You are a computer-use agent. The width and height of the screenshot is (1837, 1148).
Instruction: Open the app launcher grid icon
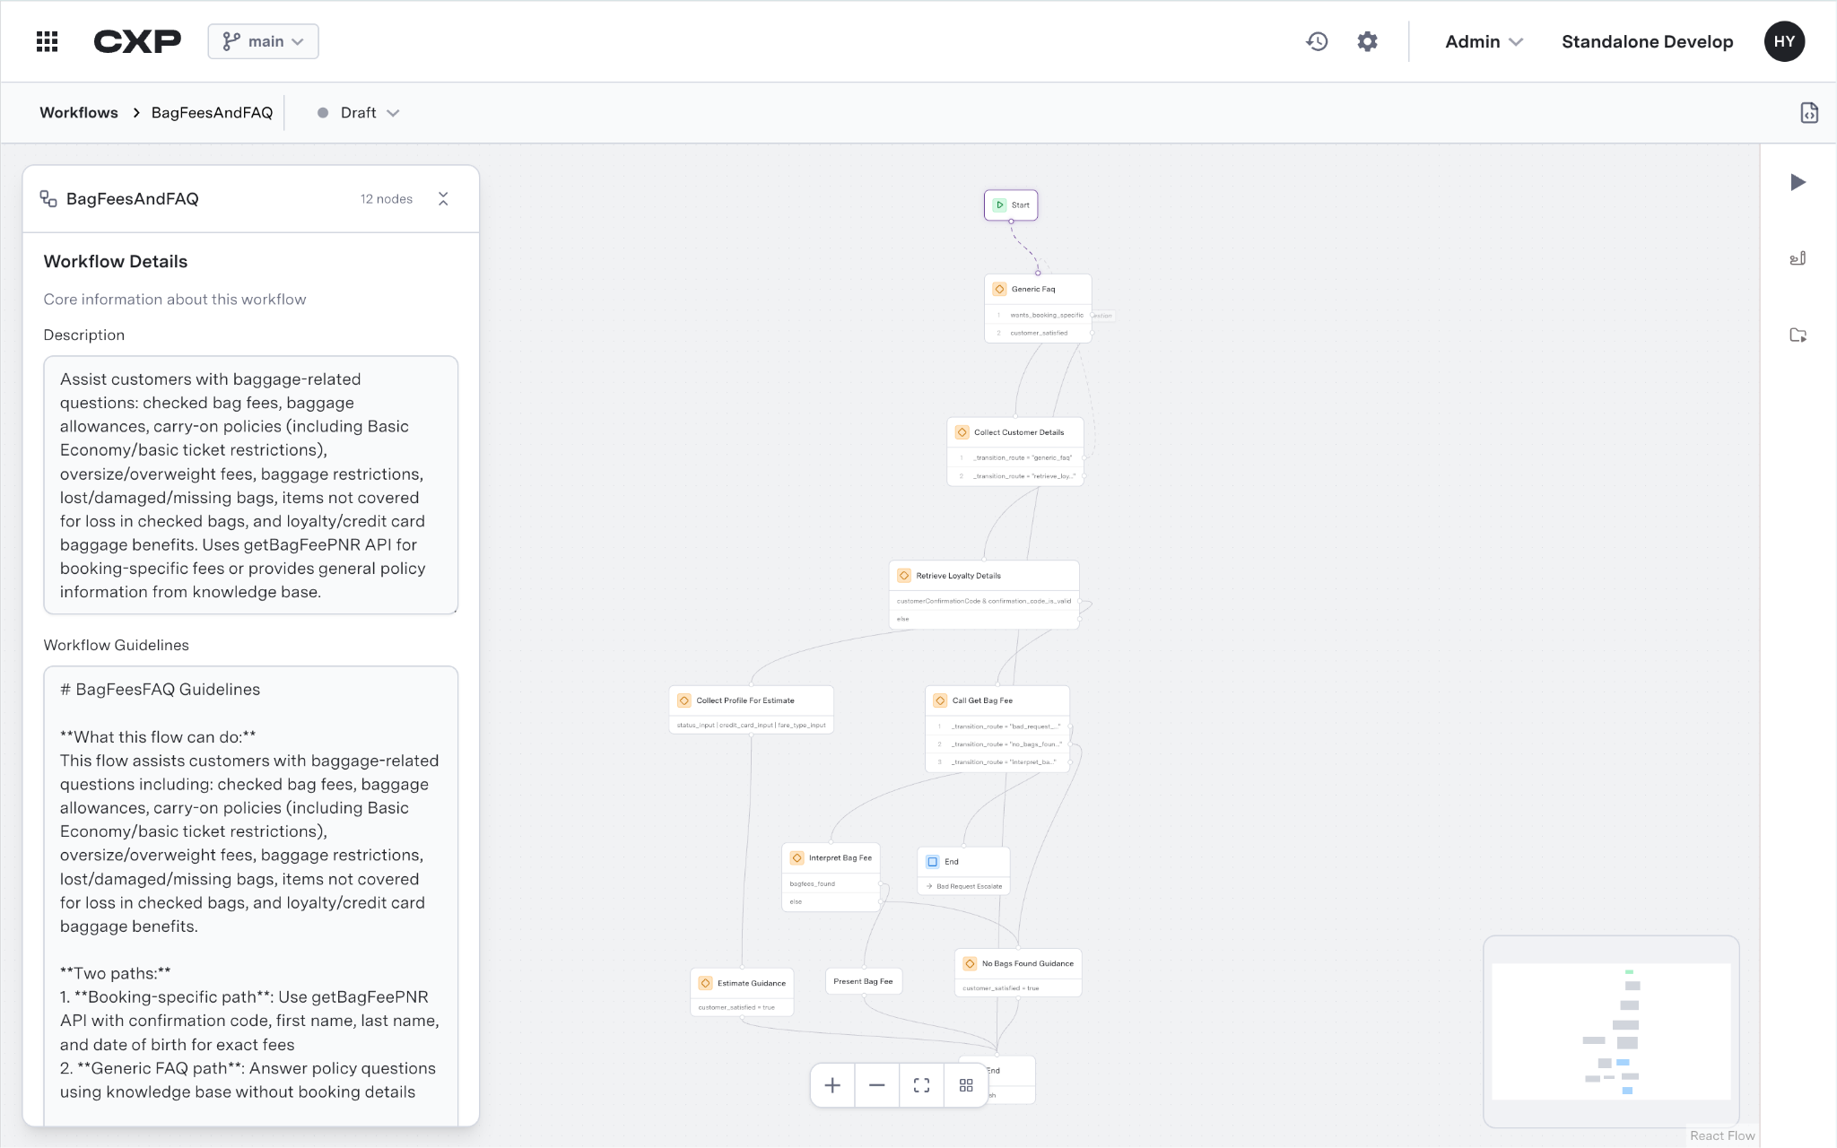pyautogui.click(x=48, y=41)
